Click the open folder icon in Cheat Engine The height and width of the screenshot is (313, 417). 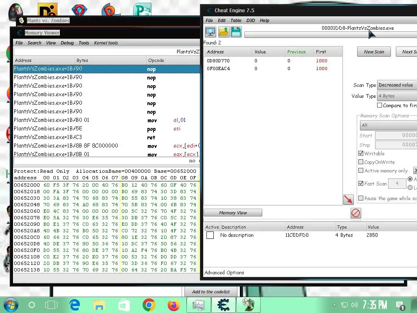point(224,32)
